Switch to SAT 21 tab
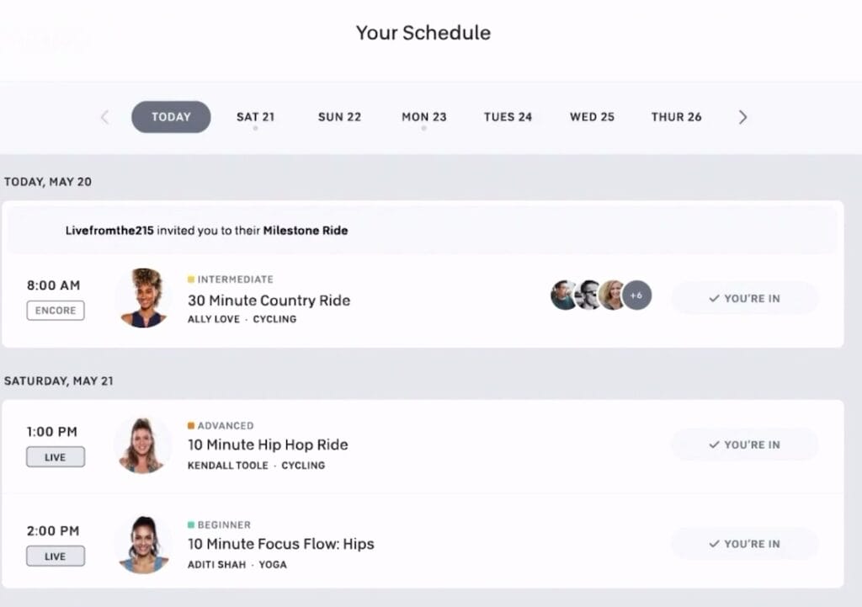Viewport: 862px width, 607px height. pyautogui.click(x=255, y=117)
